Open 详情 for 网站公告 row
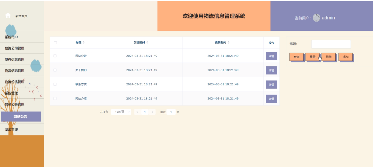Viewport: 373px width, 167px height. [x=271, y=56]
